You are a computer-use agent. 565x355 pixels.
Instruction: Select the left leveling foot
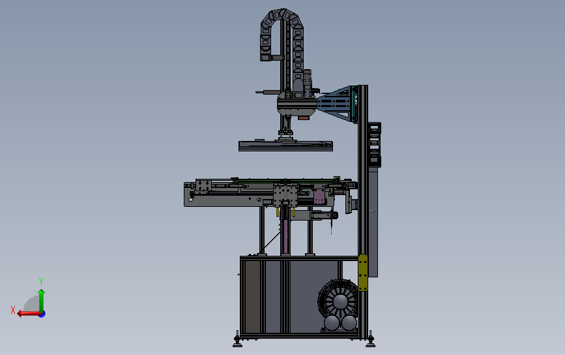[x=237, y=340]
